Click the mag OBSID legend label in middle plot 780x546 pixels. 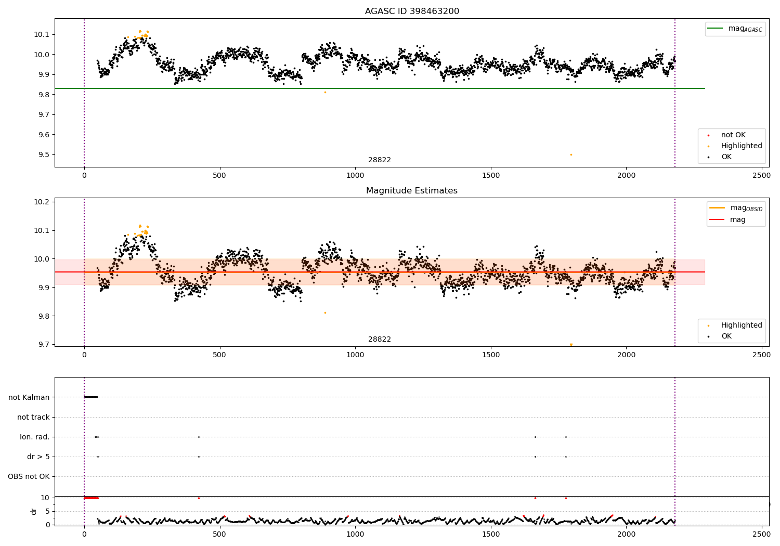pos(746,209)
